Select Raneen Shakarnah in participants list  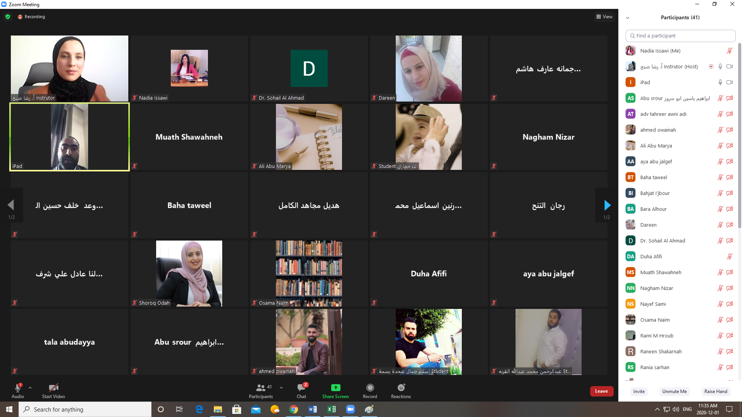[680, 351]
